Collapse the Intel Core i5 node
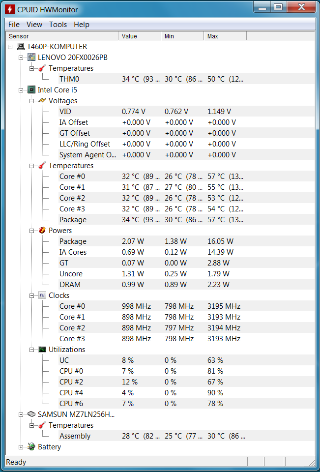Viewport: 320px width, 472px height. click(x=21, y=90)
